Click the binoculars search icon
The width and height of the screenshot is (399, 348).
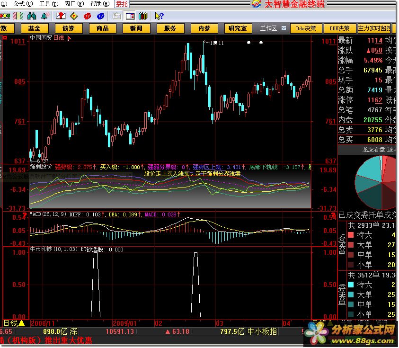32,16
